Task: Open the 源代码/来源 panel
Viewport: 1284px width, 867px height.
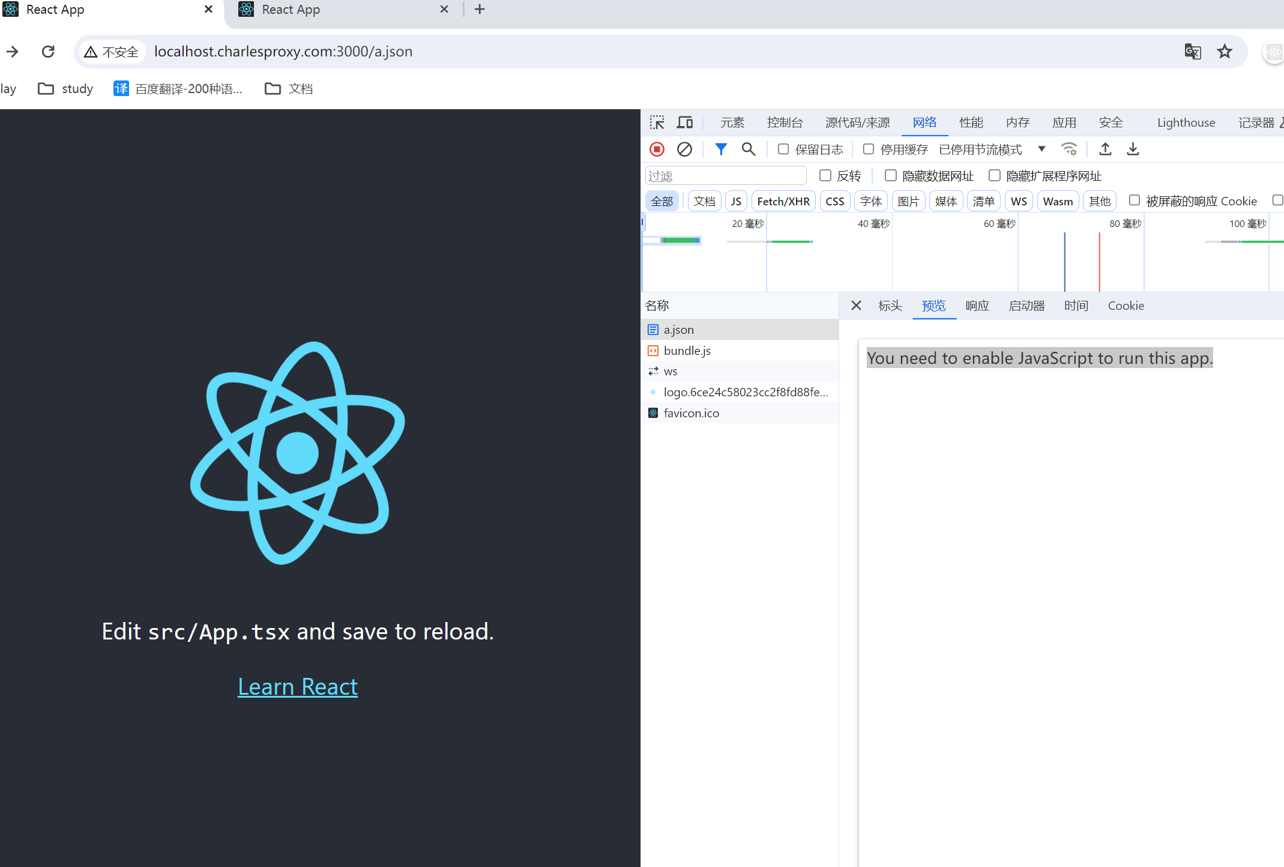Action: pyautogui.click(x=858, y=122)
